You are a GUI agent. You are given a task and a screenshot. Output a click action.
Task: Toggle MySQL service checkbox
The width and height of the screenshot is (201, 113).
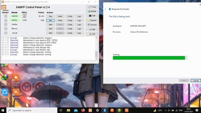coord(6,20)
